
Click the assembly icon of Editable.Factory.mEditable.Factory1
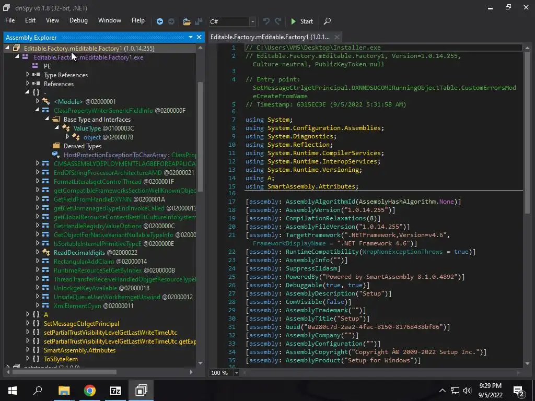tap(16, 48)
